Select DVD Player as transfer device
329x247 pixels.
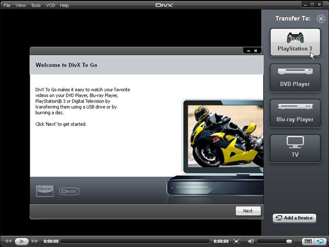tap(295, 78)
